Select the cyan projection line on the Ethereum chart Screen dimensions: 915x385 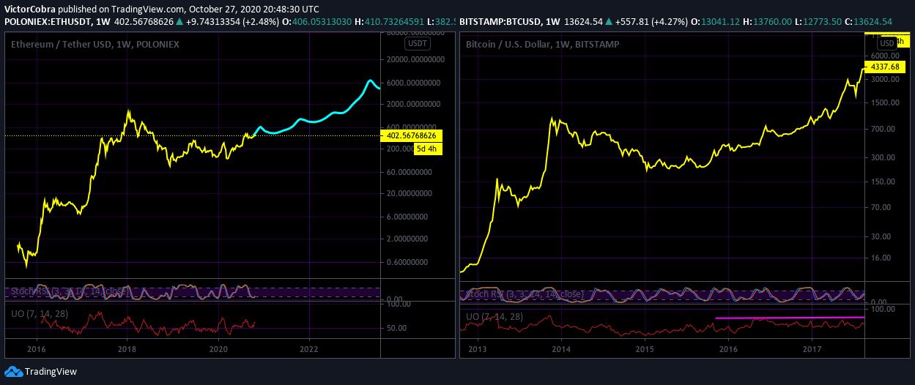315,119
